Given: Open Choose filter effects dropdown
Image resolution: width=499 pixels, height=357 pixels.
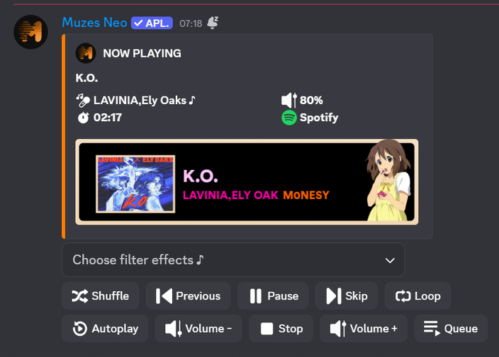Looking at the screenshot, I should pos(233,260).
